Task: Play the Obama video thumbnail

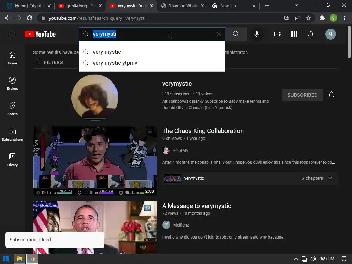Action: coord(95,228)
